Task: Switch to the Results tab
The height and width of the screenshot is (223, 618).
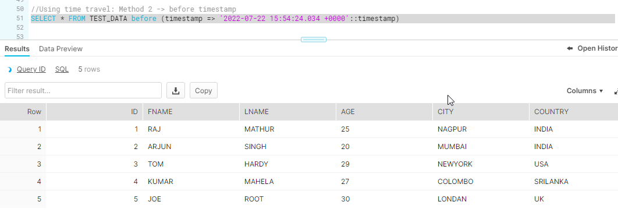Action: coord(17,49)
